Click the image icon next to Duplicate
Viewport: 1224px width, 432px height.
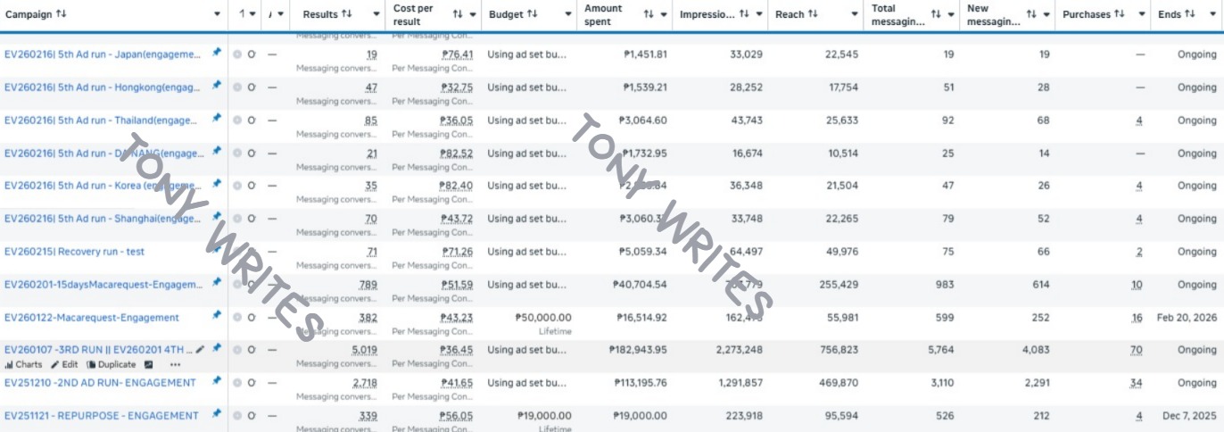coord(149,364)
